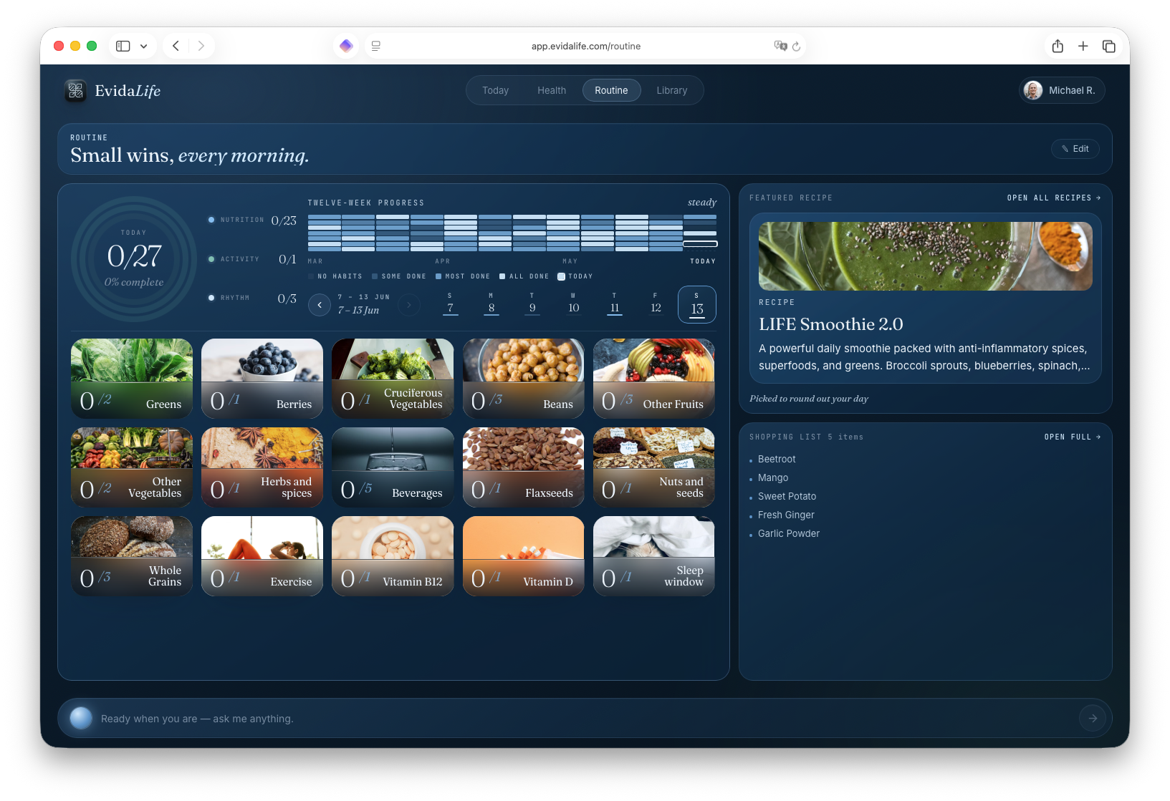Click the reader view icon in address bar
The width and height of the screenshot is (1170, 801).
(376, 46)
